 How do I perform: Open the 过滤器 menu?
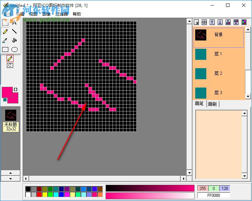(62, 14)
